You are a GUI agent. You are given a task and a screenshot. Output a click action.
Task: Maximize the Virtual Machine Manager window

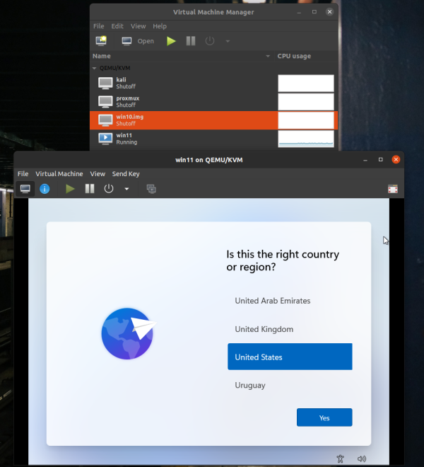(x=314, y=12)
